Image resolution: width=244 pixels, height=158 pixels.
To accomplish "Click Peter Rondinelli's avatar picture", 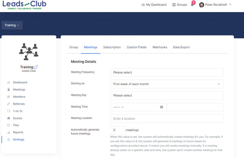I will tap(202, 5).
